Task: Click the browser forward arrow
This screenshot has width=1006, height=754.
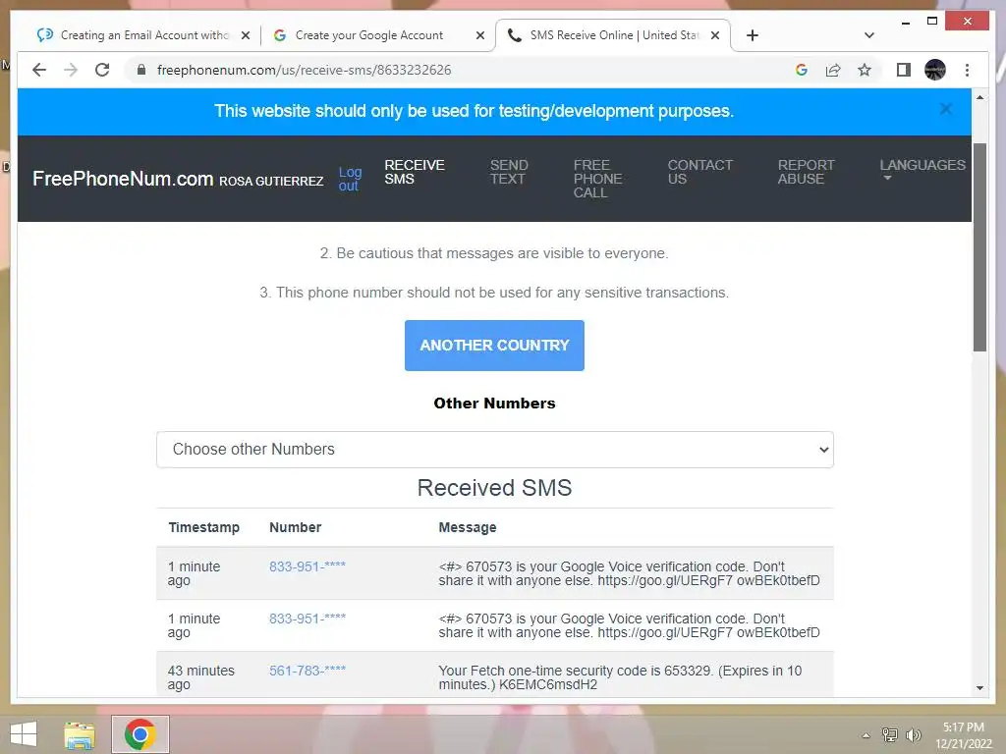Action: coord(71,70)
